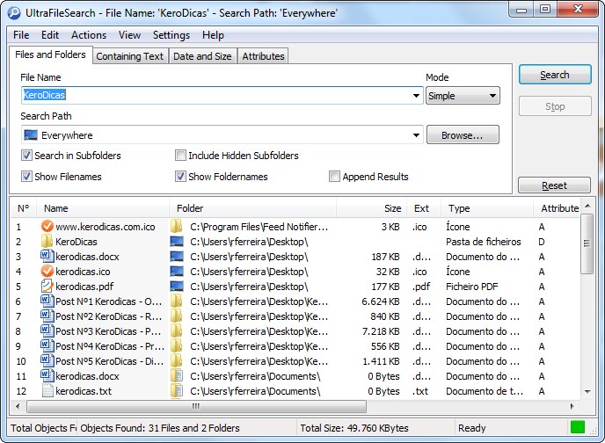Click the folder icon in row 8 Folder column

tap(177, 330)
